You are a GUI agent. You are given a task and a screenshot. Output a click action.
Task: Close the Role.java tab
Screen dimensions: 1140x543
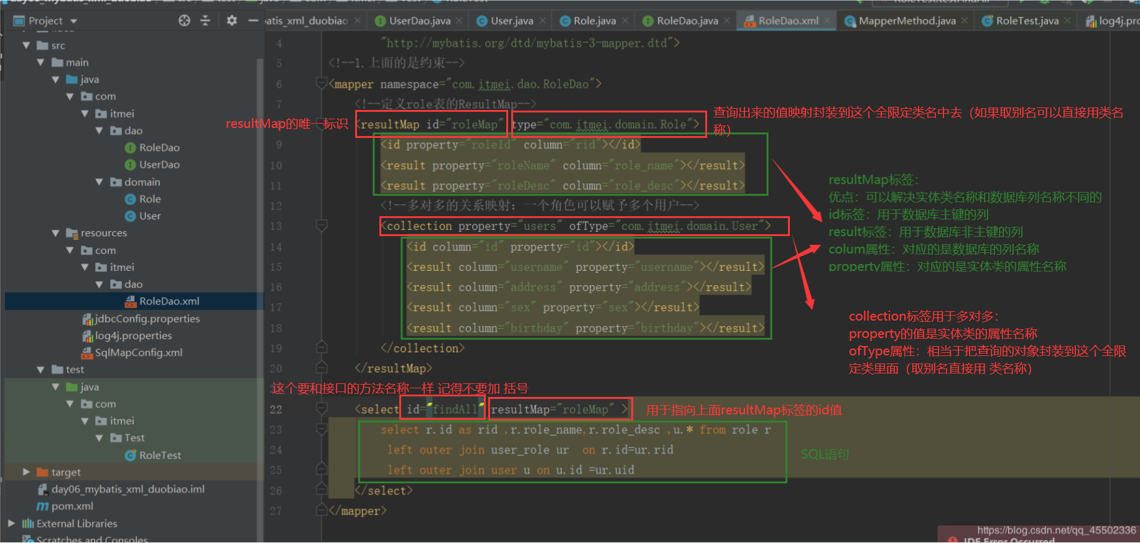tap(625, 21)
